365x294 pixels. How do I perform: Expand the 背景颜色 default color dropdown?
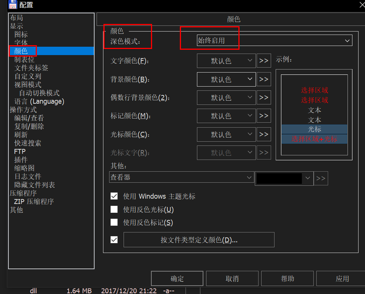click(x=226, y=79)
